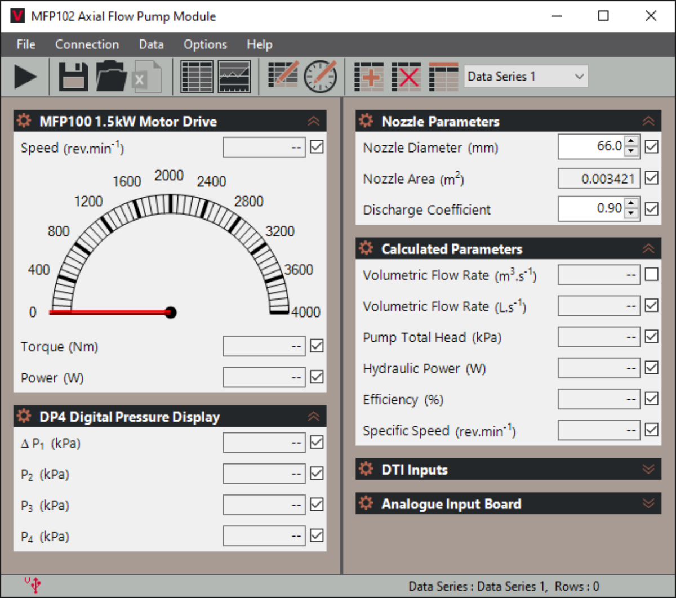The height and width of the screenshot is (598, 676).
Task: Increase Nozzle Diameter with up arrow
Action: [631, 141]
